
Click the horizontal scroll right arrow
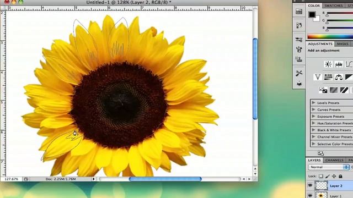tap(249, 179)
